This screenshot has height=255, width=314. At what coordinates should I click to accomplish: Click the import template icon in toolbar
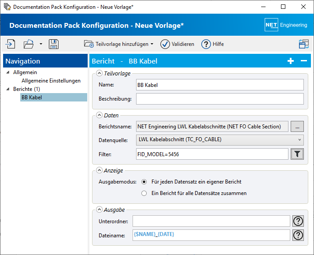[x=10, y=44]
